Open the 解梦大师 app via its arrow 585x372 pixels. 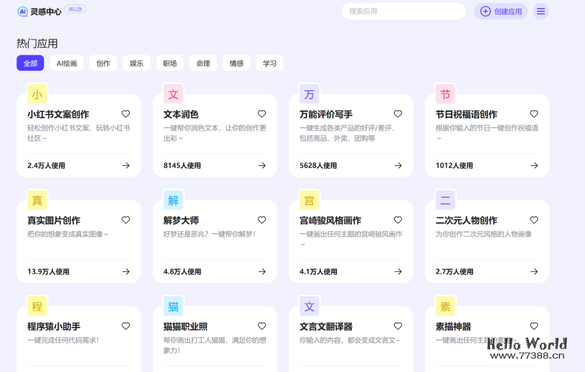coord(262,271)
